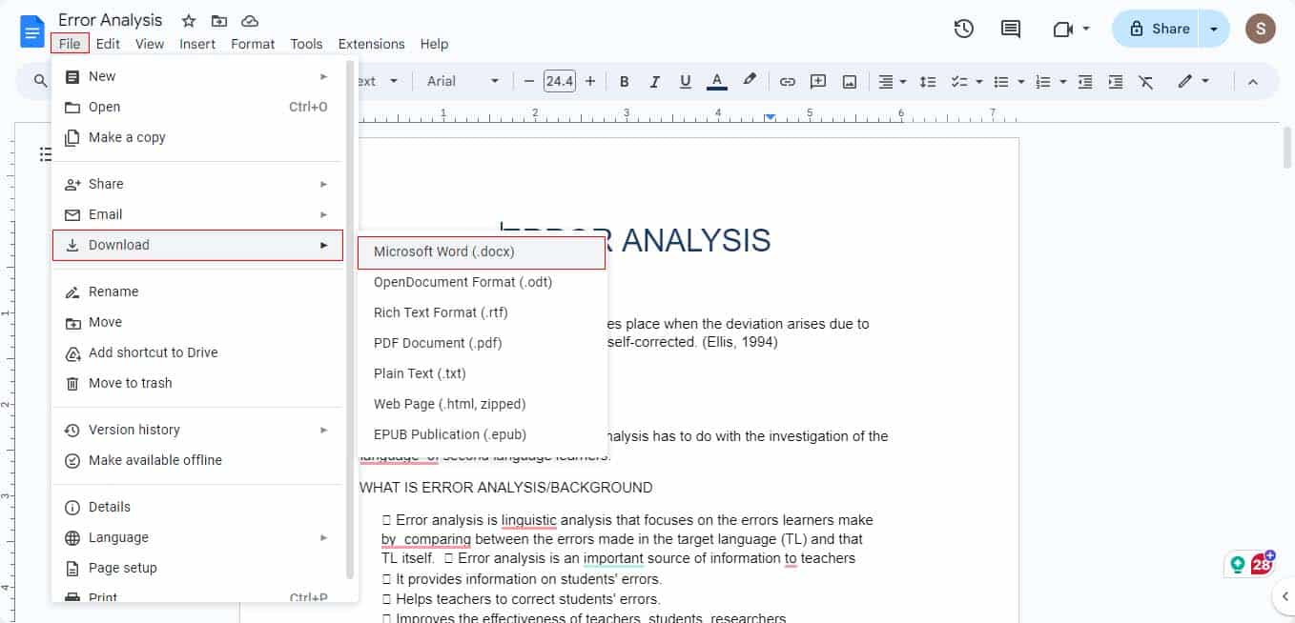This screenshot has height=623, width=1295.
Task: Expand the New submenu
Action: click(197, 76)
